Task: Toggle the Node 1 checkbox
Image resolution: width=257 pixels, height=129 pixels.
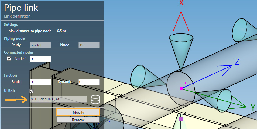Action: [9, 59]
